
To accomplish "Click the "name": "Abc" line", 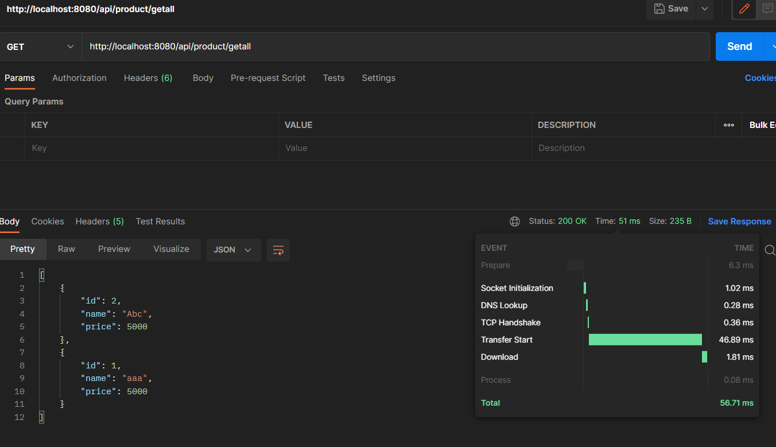I will point(117,314).
